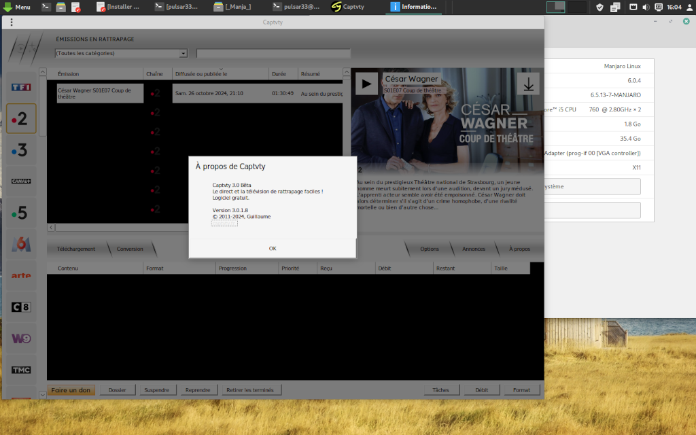The image size is (696, 435).
Task: Open the M6 channel listing
Action: point(20,245)
